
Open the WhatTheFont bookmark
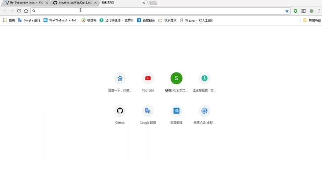coord(60,20)
